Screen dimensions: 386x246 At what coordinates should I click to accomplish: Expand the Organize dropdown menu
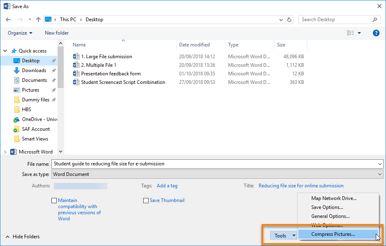pos(19,33)
